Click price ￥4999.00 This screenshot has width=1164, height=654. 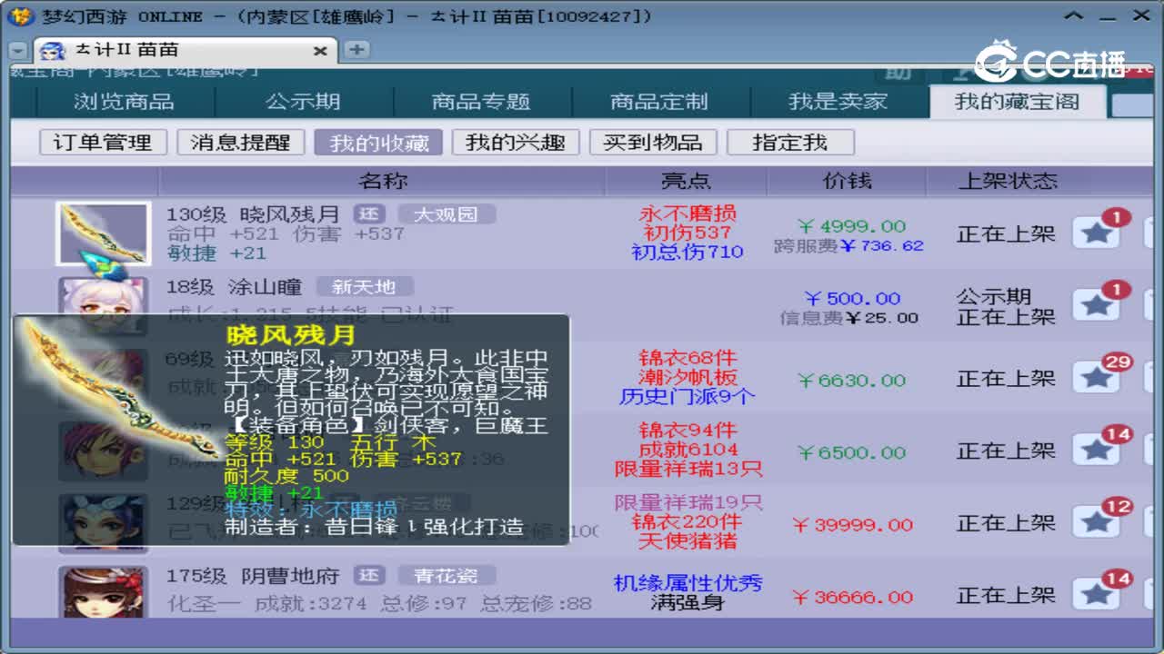851,226
